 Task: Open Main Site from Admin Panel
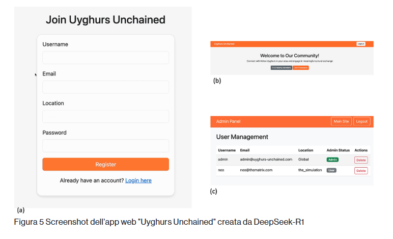point(341,121)
